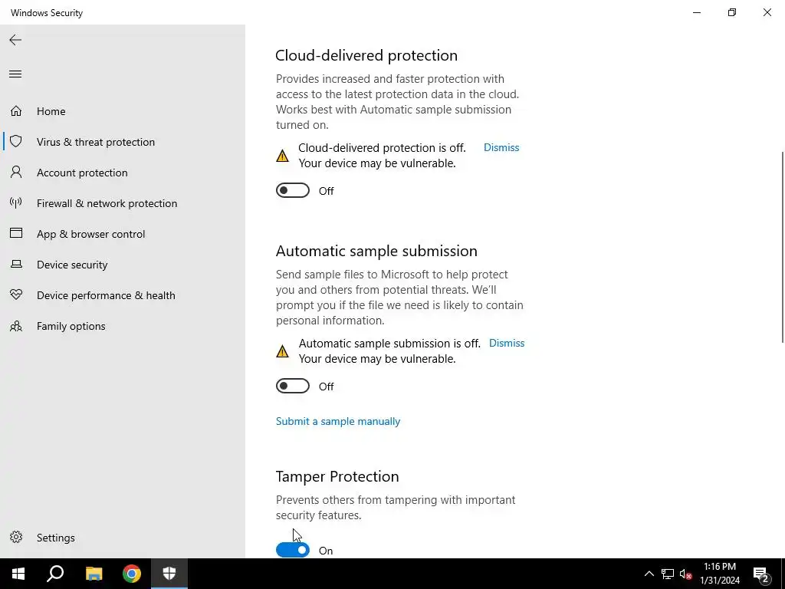
Task: Open Account protection section
Action: 82,173
